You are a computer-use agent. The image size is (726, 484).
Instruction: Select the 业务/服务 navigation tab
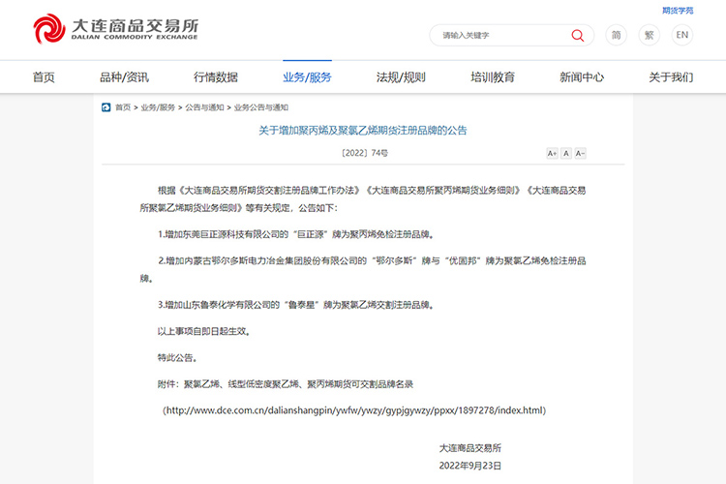click(x=307, y=77)
